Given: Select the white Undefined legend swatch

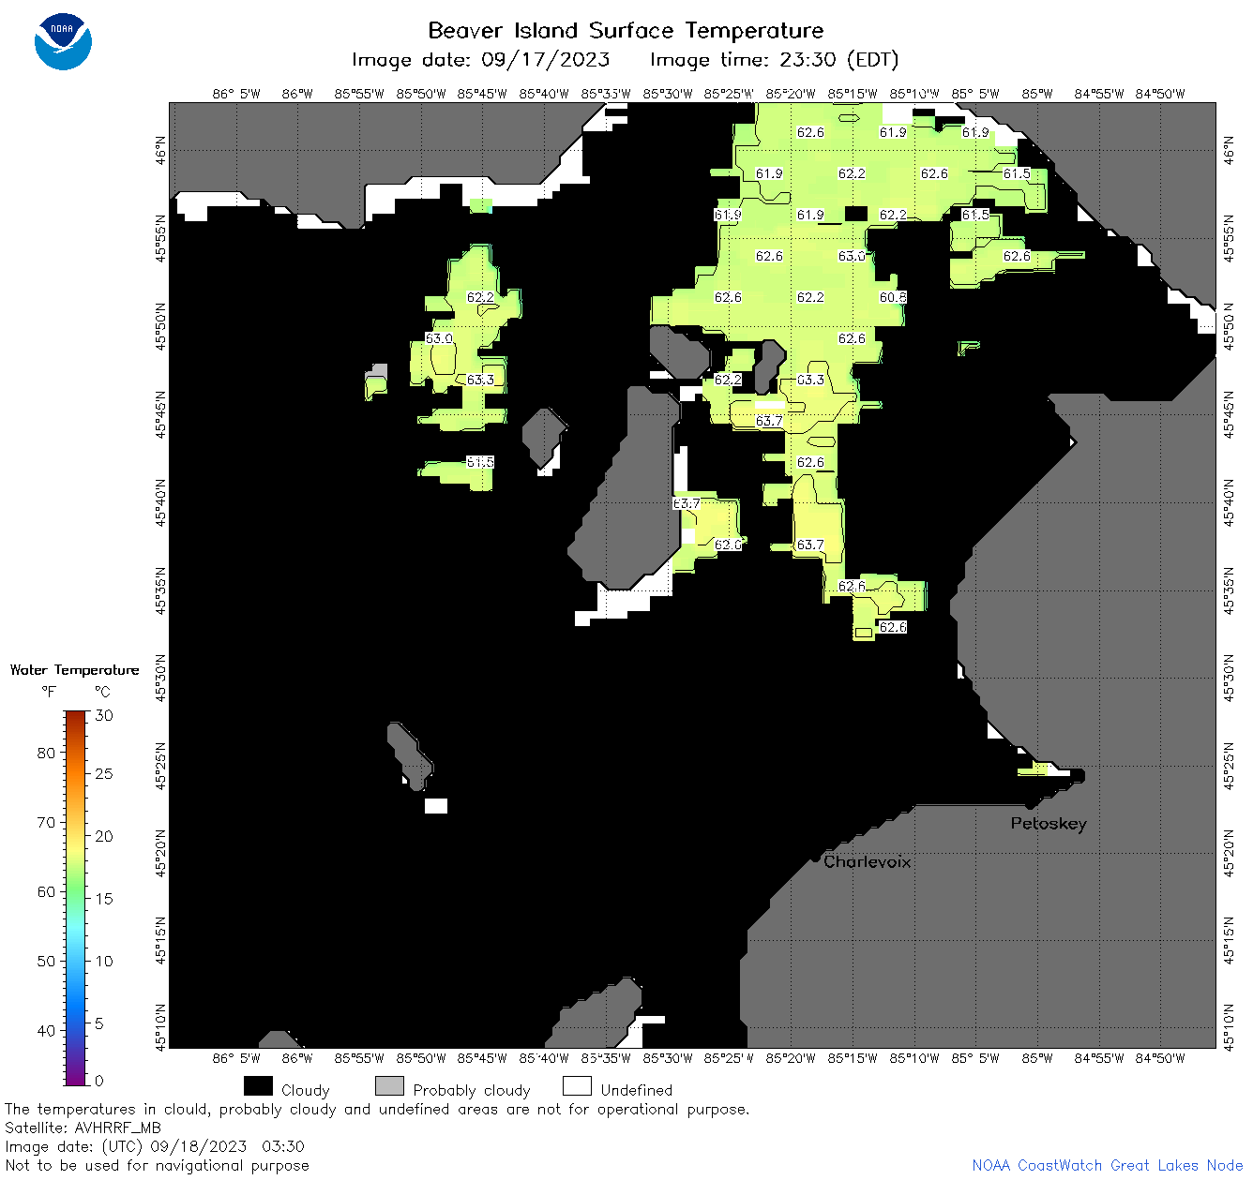Looking at the screenshot, I should click(577, 1086).
